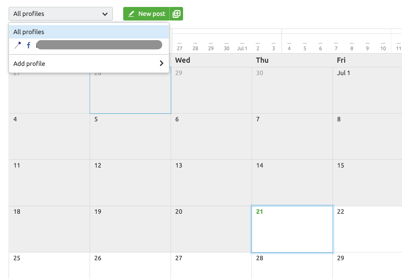Click the calendar cell for the 14th
The width and height of the screenshot is (402, 279).
292,183
